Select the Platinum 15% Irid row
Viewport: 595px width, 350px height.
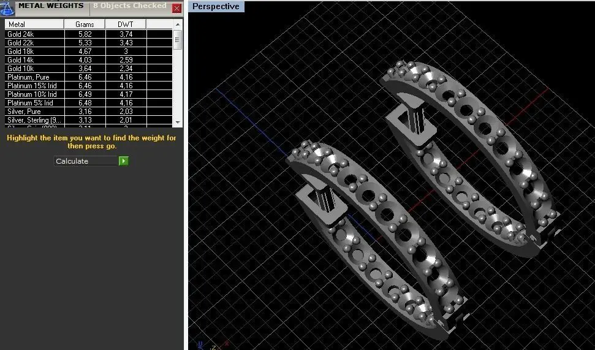(88, 86)
